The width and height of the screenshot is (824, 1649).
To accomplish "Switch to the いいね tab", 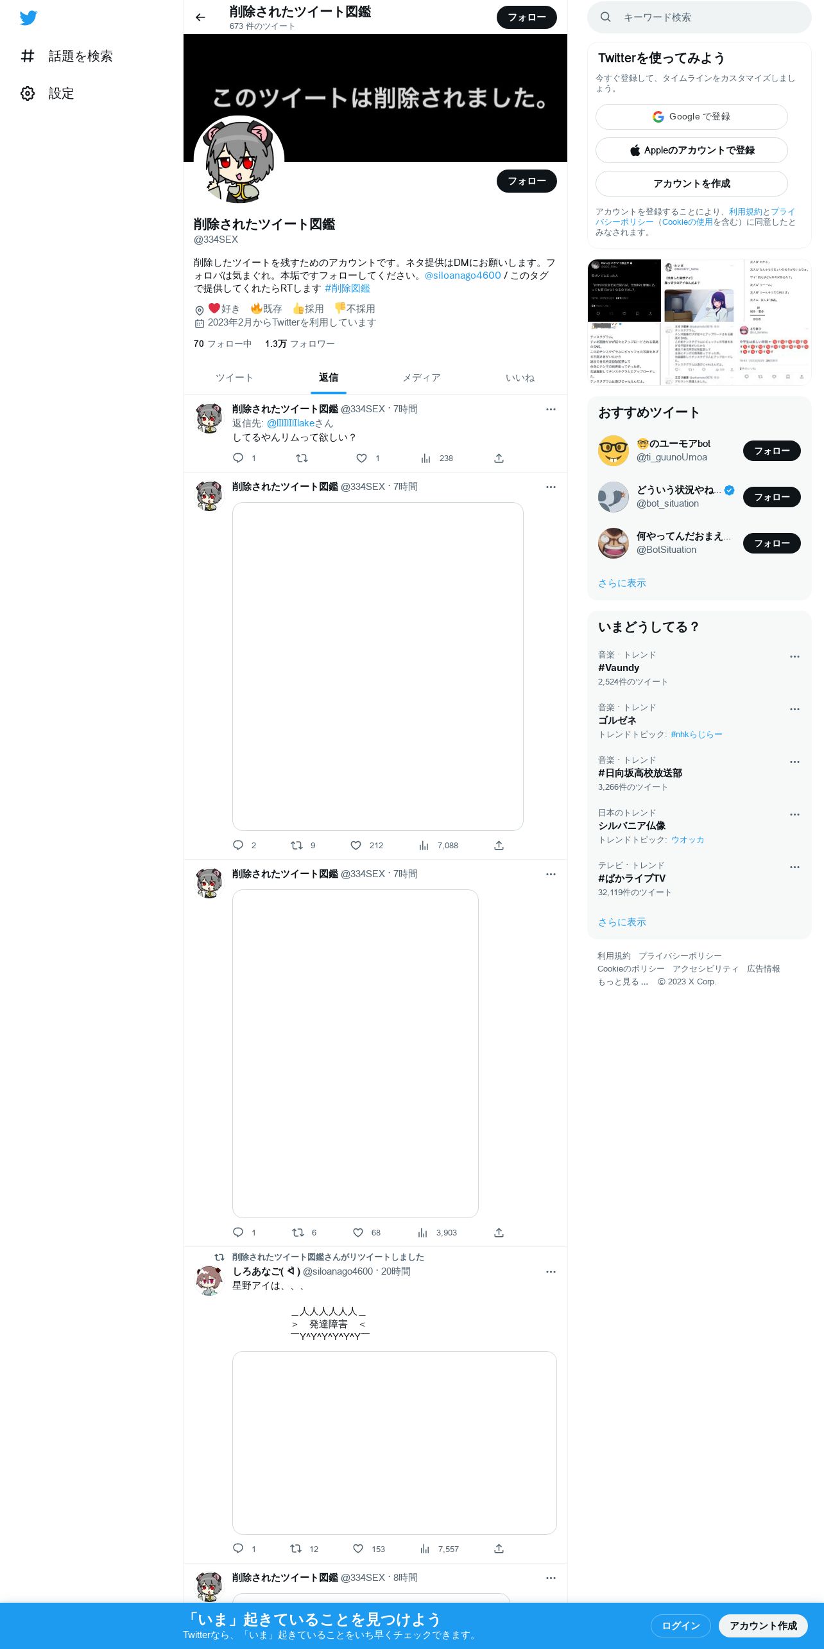I will [x=520, y=378].
